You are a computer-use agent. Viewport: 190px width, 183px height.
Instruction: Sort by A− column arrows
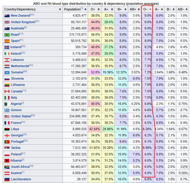tap(162, 9)
